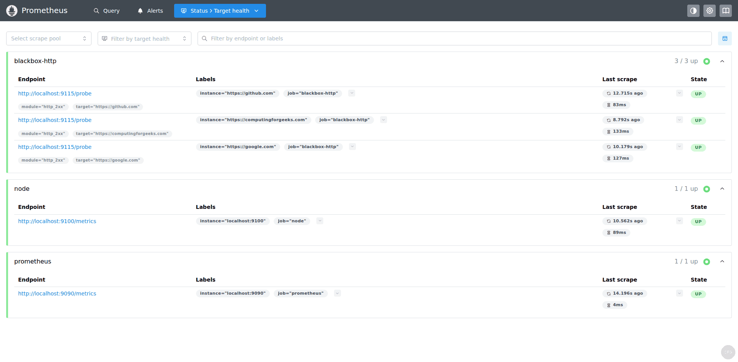Screen dimensions: 738x362
Task: Open the Status > Target health menu
Action: point(219,10)
